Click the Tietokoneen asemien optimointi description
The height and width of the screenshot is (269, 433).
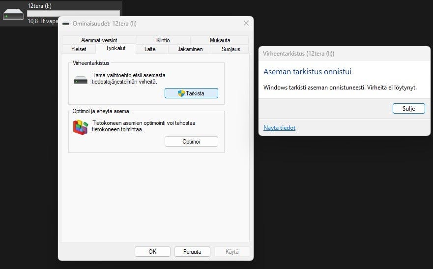(144, 126)
